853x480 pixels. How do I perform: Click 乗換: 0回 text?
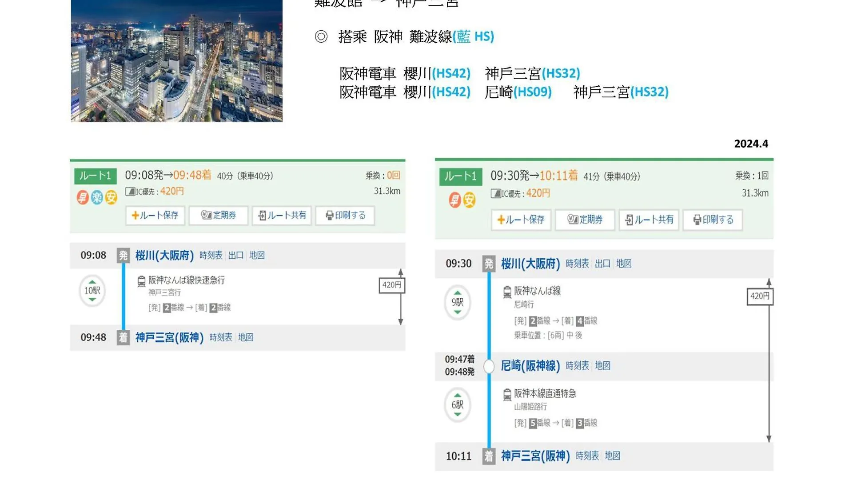pos(383,176)
